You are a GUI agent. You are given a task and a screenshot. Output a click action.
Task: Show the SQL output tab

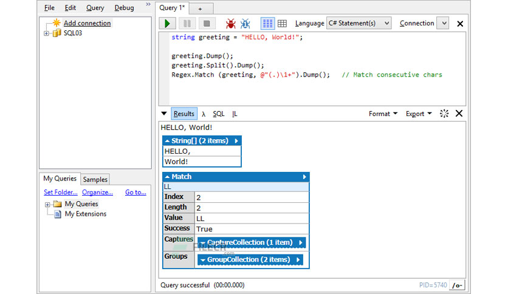coord(218,114)
